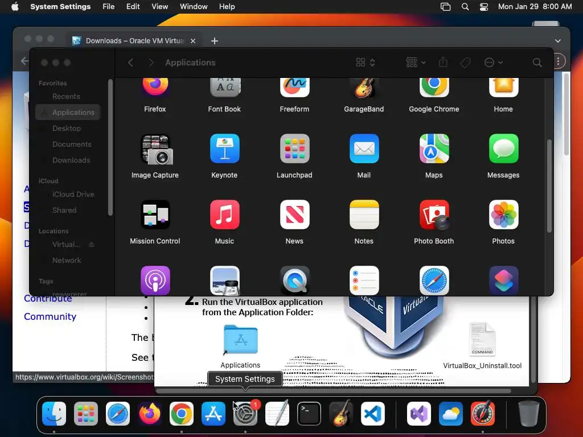Screen dimensions: 583x437
Task: Close the Downloads – Oracle VM VirtualBox tab
Action: (x=193, y=41)
